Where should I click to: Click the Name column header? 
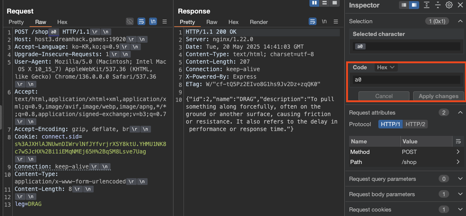[375, 142]
